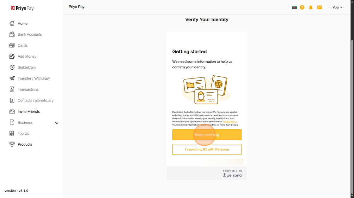Click the Home sidebar icon
354x198 pixels.
(12, 23)
